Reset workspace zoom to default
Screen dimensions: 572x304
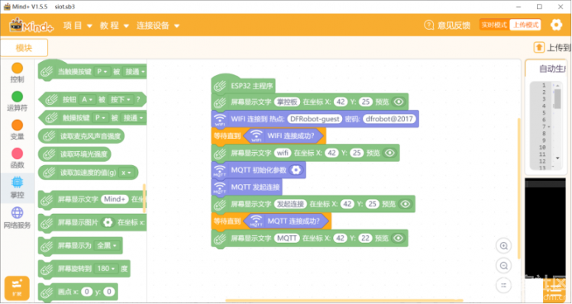504,285
